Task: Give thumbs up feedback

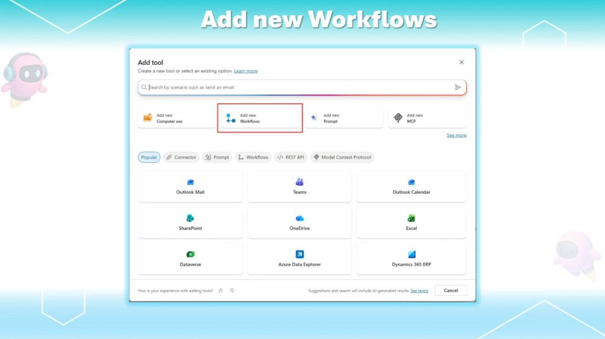Action: [221, 291]
